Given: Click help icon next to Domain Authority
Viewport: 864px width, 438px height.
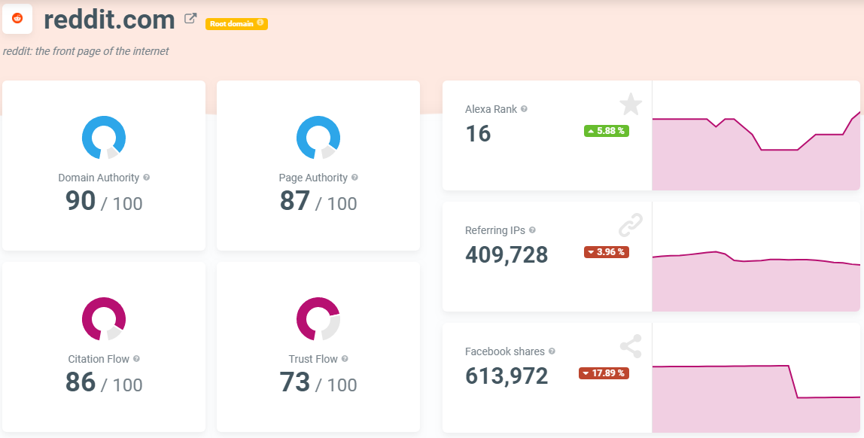Looking at the screenshot, I should pyautogui.click(x=147, y=178).
